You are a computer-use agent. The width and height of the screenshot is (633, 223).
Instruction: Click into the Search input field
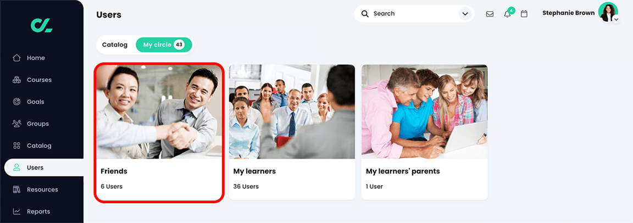point(414,14)
